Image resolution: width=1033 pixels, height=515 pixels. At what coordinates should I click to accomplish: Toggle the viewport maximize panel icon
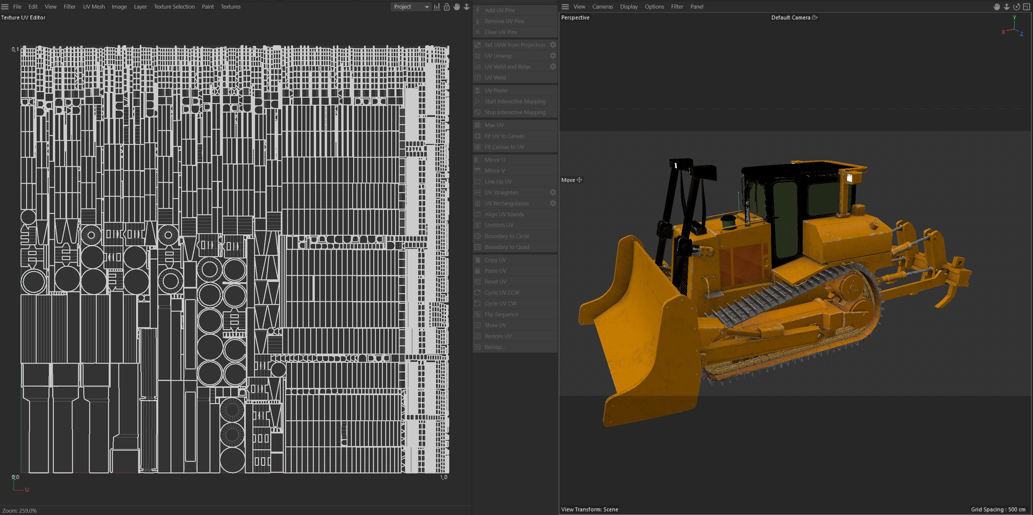click(1027, 7)
